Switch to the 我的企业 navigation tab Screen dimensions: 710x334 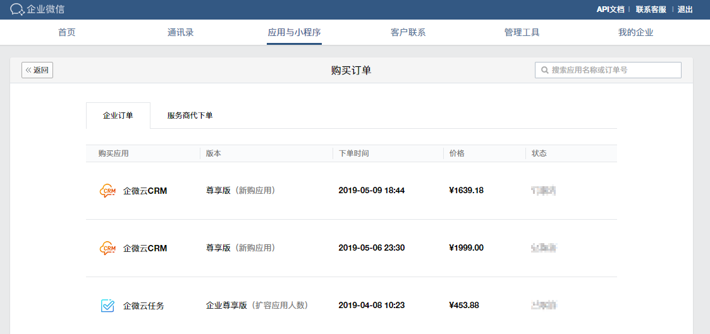point(636,33)
